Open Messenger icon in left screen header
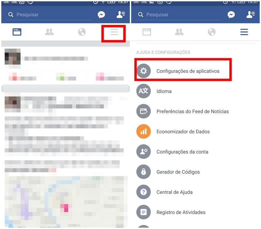 click(x=101, y=15)
